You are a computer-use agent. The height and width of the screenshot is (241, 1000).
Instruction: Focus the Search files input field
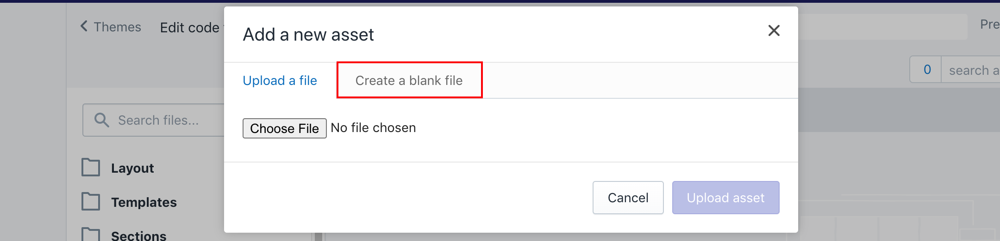(154, 120)
